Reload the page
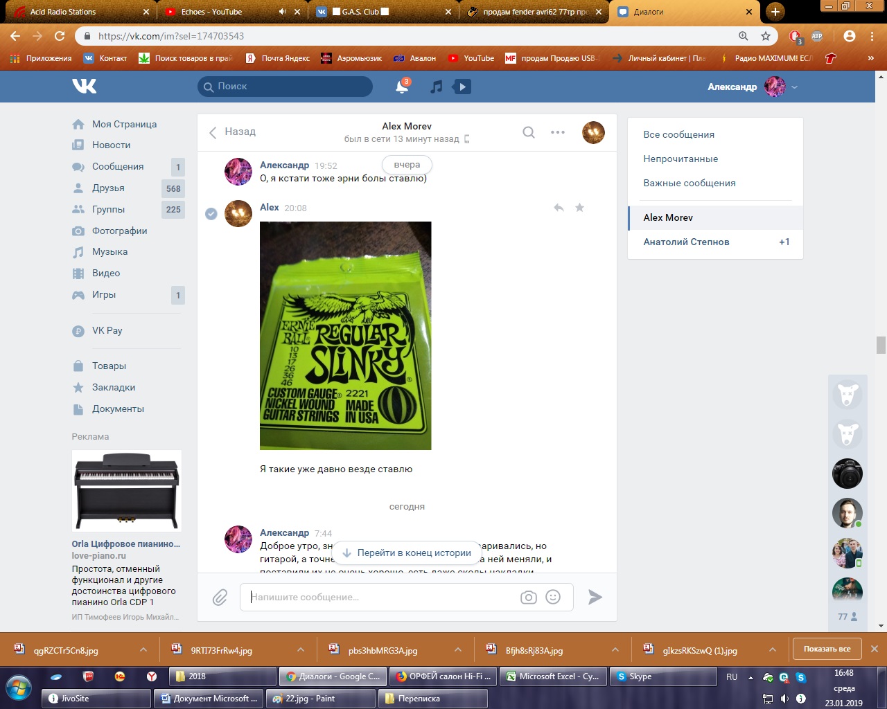This screenshot has width=887, height=709. pyautogui.click(x=60, y=36)
